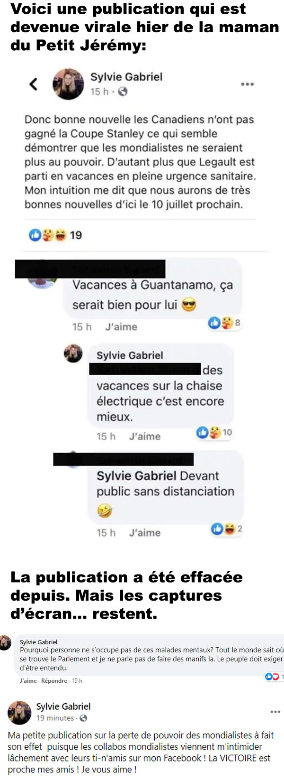This screenshot has height=780, width=284.
Task: Click the globe privacy icon next to 15 h
Action: pos(123,92)
